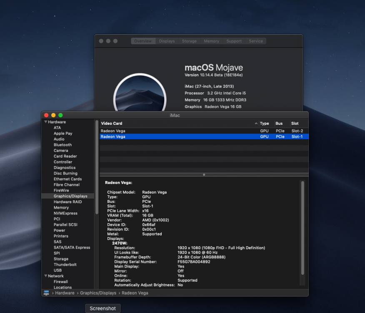Collapse the Hardware section in sidebar
This screenshot has width=365, height=313.
(x=46, y=122)
